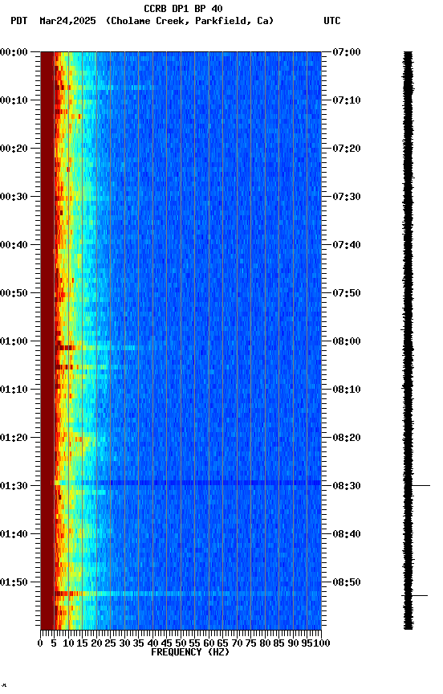Click the PDT time label '01:20'

coord(14,439)
